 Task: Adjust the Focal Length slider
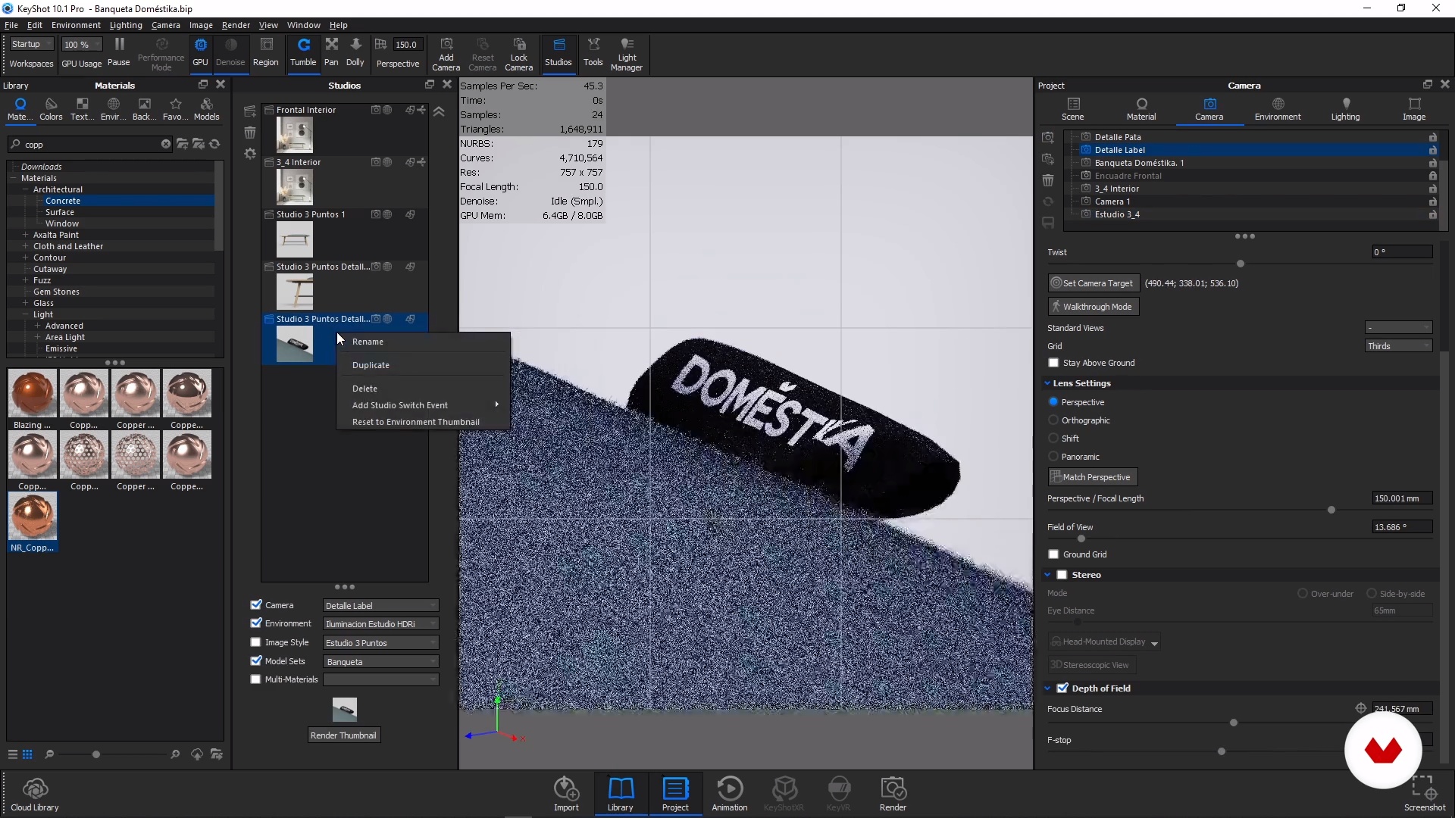[1331, 510]
